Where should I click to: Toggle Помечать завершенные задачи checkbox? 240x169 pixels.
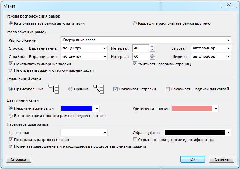tap(11, 146)
